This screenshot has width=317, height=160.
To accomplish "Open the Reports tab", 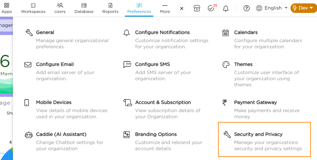I will 110,8.
